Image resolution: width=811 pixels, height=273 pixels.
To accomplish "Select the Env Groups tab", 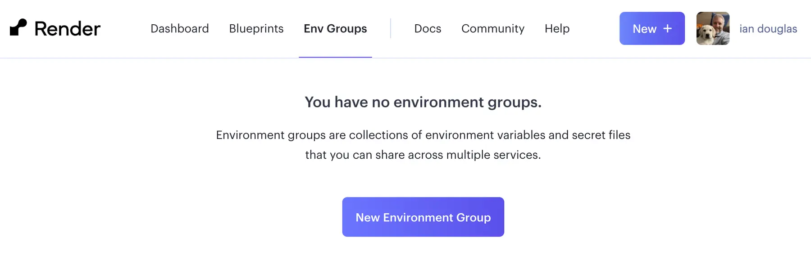I will [335, 29].
